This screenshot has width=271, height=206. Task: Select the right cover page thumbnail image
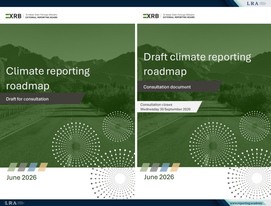pos(204,103)
